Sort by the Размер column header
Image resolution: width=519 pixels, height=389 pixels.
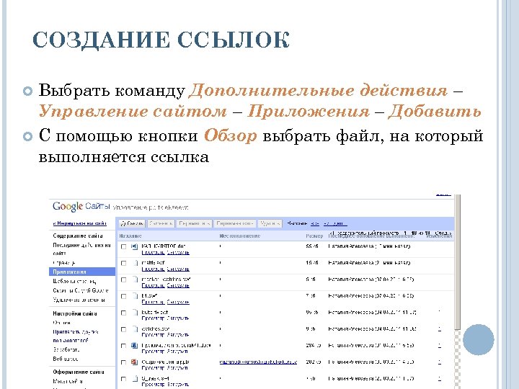pyautogui.click(x=314, y=236)
